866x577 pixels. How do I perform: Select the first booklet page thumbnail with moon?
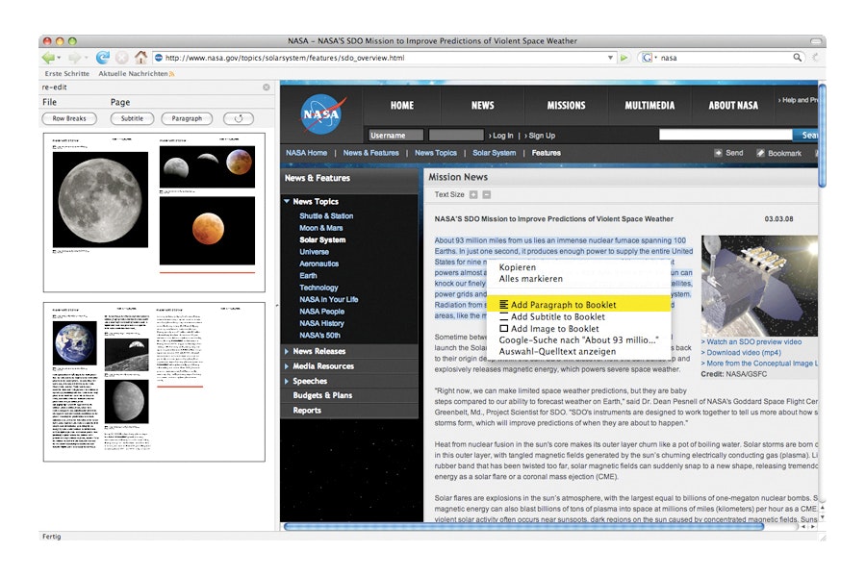(155, 213)
